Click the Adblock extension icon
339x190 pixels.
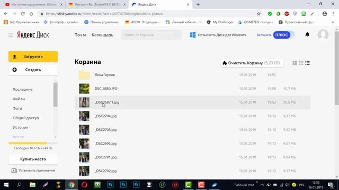(x=287, y=14)
